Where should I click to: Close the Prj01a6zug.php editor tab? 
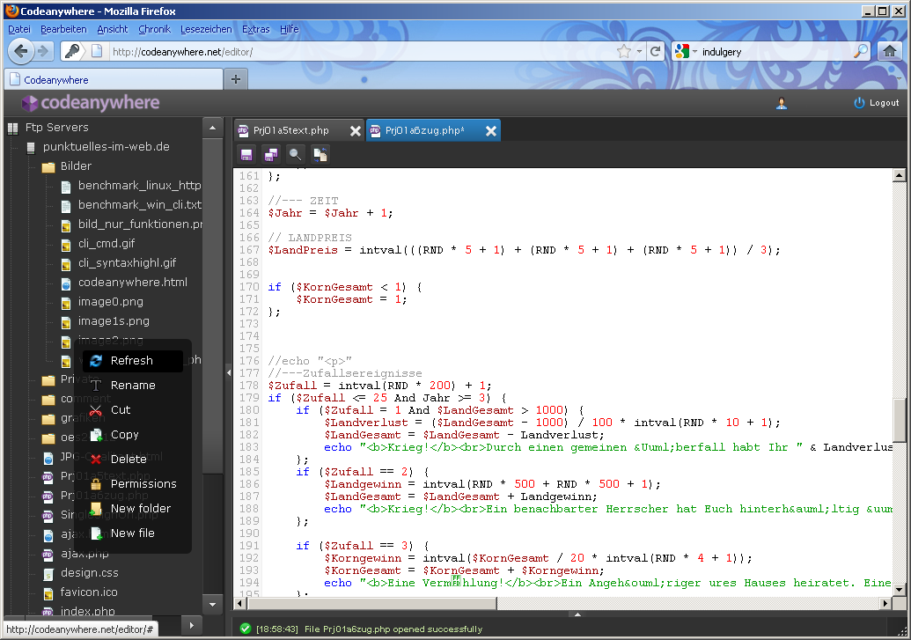point(491,131)
